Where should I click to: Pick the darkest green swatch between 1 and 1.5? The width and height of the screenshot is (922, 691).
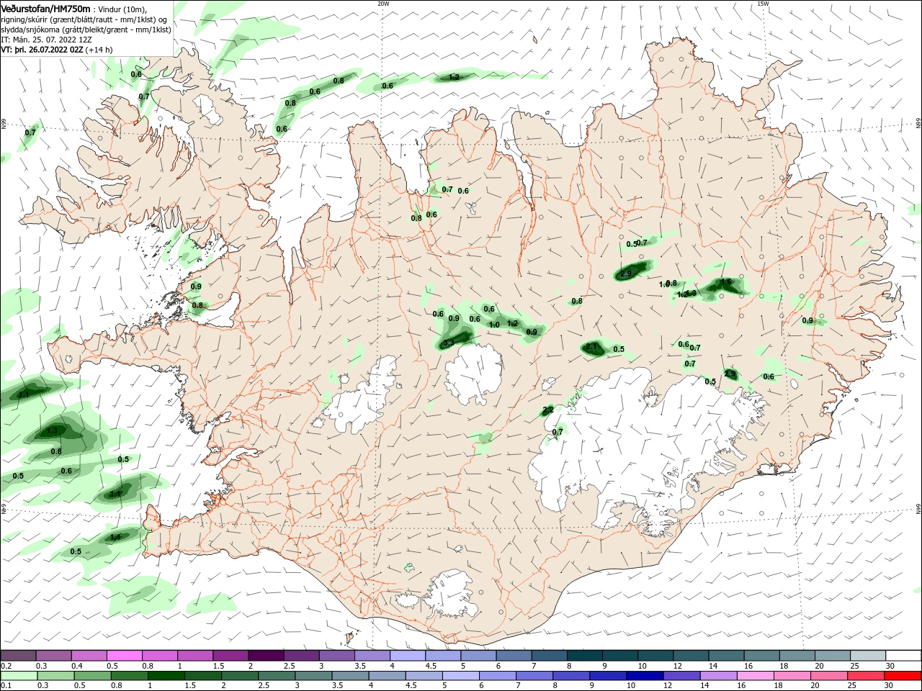tap(166, 676)
